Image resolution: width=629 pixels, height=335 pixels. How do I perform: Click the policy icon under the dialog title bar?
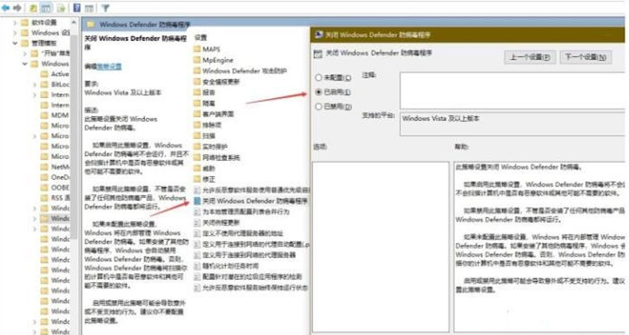318,54
